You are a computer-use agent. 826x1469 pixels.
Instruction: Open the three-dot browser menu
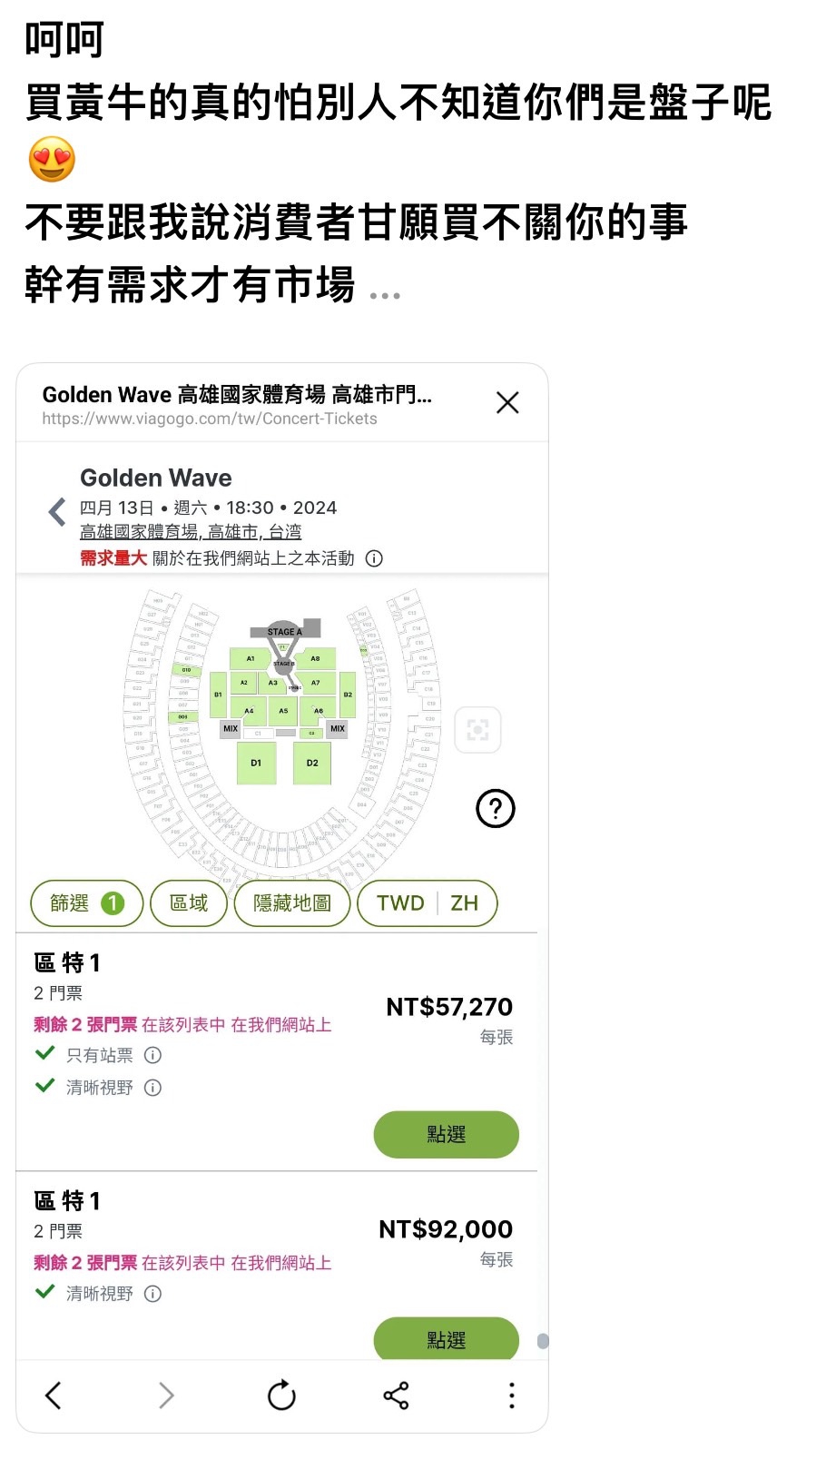(512, 1395)
